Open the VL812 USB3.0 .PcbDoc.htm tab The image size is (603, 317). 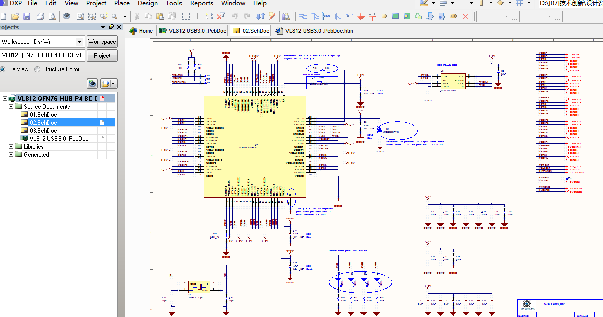(314, 31)
